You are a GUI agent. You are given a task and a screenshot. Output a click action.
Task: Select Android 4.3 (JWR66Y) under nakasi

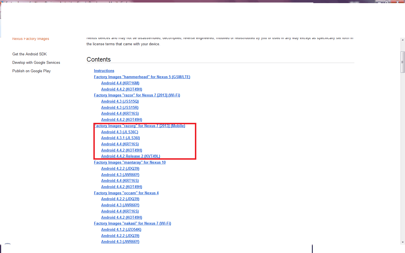pyautogui.click(x=120, y=241)
